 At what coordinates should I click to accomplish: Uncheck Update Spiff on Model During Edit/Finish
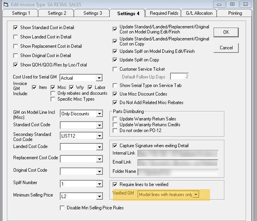[115, 51]
